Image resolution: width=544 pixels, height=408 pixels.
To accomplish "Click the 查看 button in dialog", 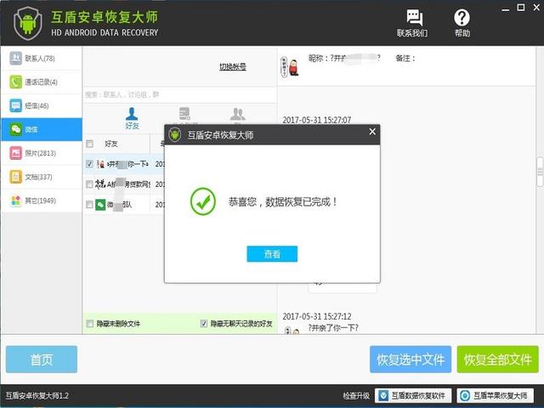I will point(272,254).
